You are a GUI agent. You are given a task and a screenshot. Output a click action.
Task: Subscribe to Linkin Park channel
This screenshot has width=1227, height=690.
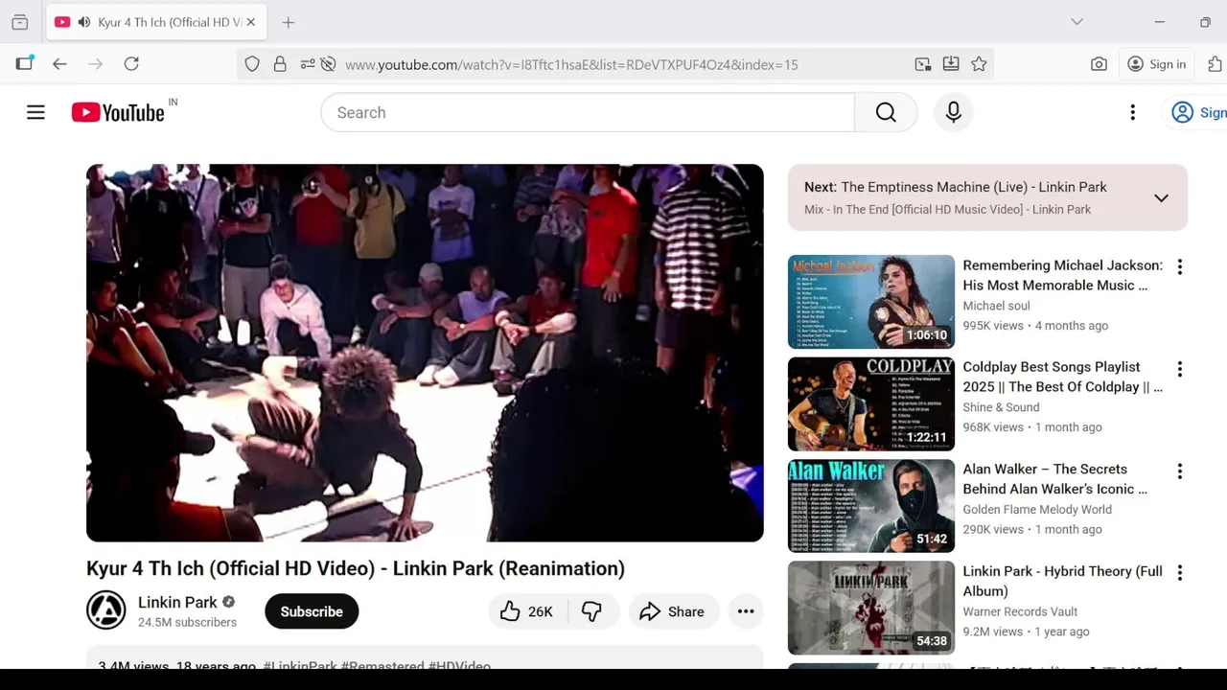[312, 611]
